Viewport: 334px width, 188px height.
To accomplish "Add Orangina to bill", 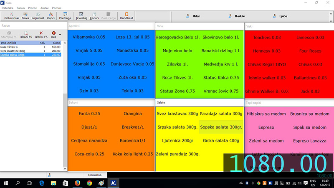I will [132, 114].
